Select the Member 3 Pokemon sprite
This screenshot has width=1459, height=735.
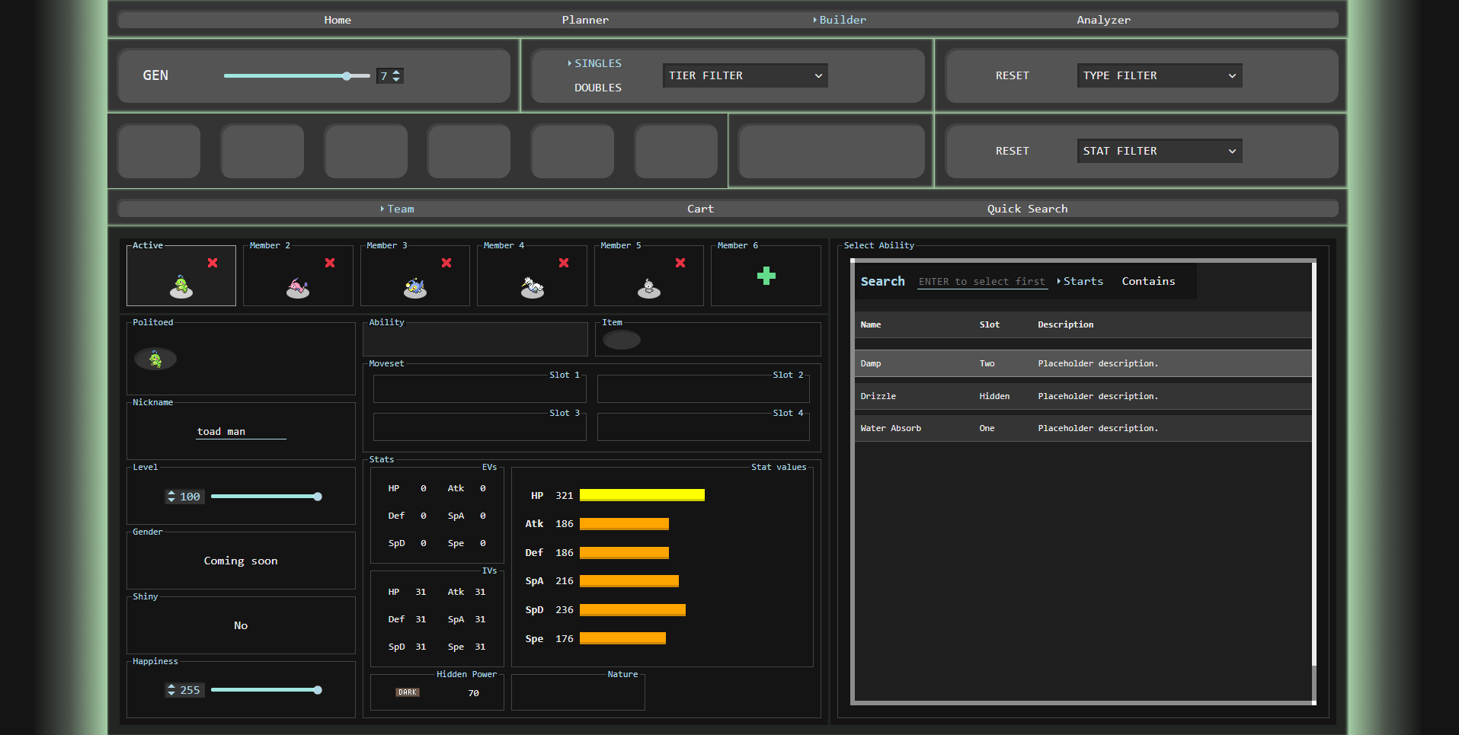[x=415, y=287]
